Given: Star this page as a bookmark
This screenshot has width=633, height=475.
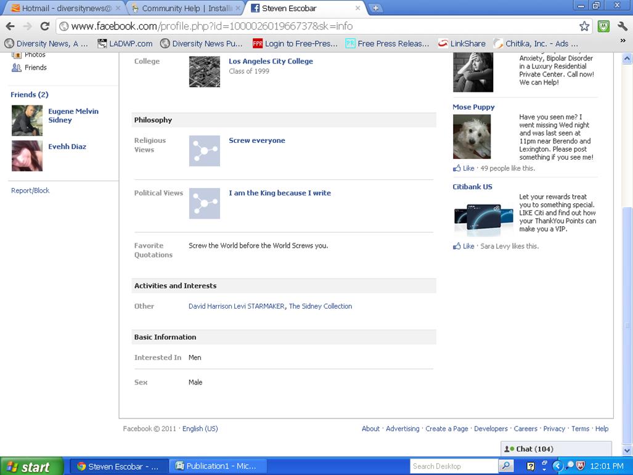Looking at the screenshot, I should (584, 27).
